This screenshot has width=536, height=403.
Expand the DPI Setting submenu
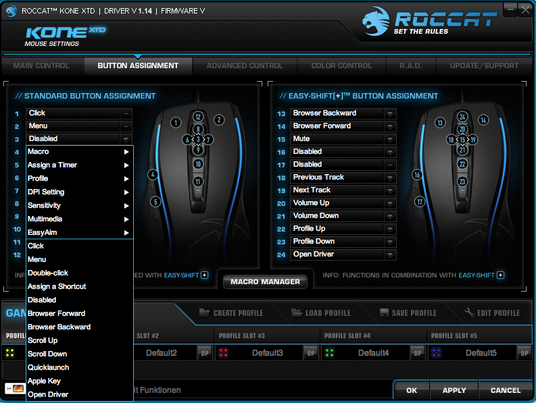pos(80,192)
